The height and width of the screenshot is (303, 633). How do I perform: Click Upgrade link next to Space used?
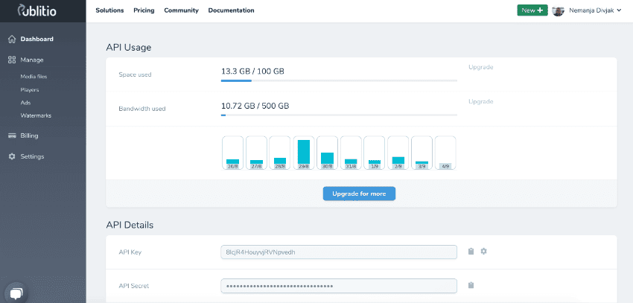pyautogui.click(x=480, y=67)
